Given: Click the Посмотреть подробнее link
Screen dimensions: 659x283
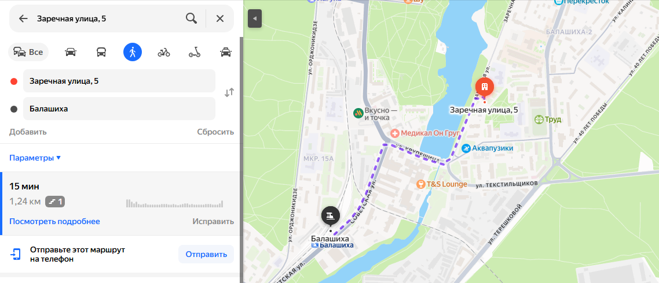Looking at the screenshot, I should point(54,221).
